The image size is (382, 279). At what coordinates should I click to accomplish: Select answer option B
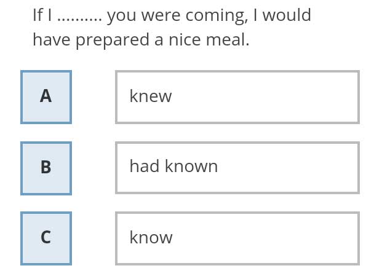point(46,168)
